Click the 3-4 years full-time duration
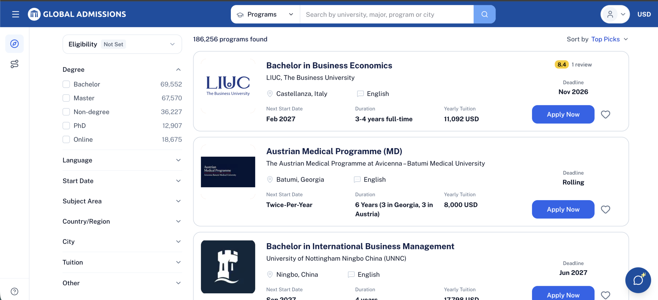This screenshot has height=300, width=658. 384,119
